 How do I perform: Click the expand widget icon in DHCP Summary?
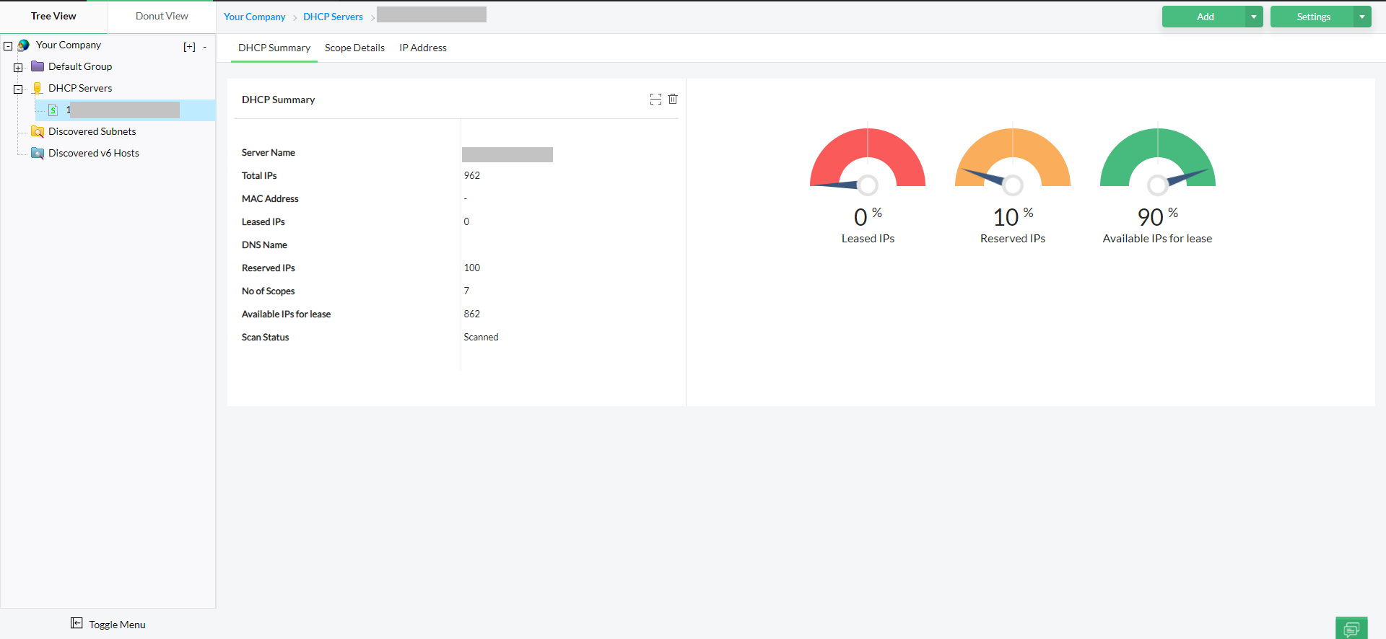(x=655, y=100)
